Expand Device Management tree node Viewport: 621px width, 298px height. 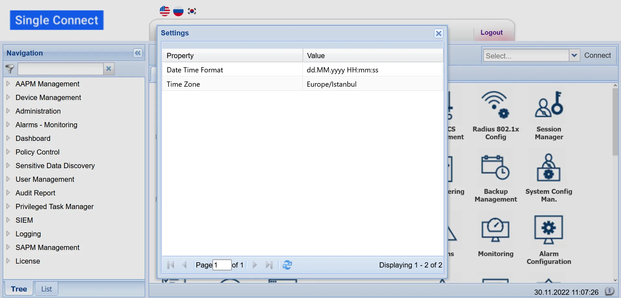8,97
